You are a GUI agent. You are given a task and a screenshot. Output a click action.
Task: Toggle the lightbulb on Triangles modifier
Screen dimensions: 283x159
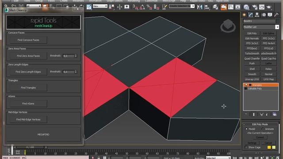coord(246,85)
